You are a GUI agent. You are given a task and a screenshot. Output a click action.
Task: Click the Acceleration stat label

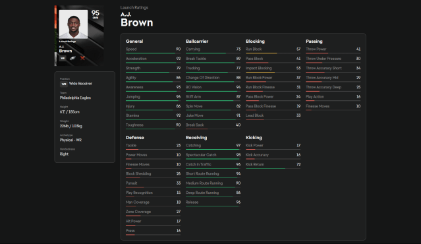(x=136, y=59)
